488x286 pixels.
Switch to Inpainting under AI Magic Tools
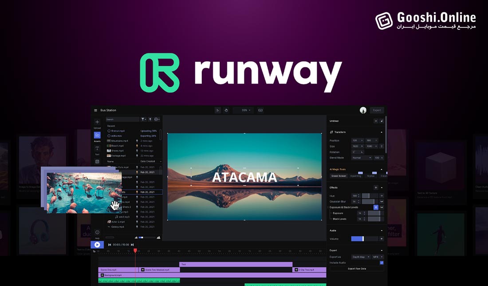coord(357,176)
